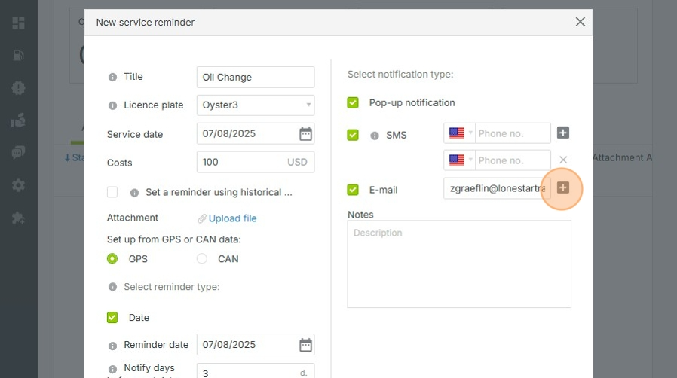This screenshot has width=677, height=378.
Task: Open the Reminder date calendar picker
Action: tap(305, 345)
